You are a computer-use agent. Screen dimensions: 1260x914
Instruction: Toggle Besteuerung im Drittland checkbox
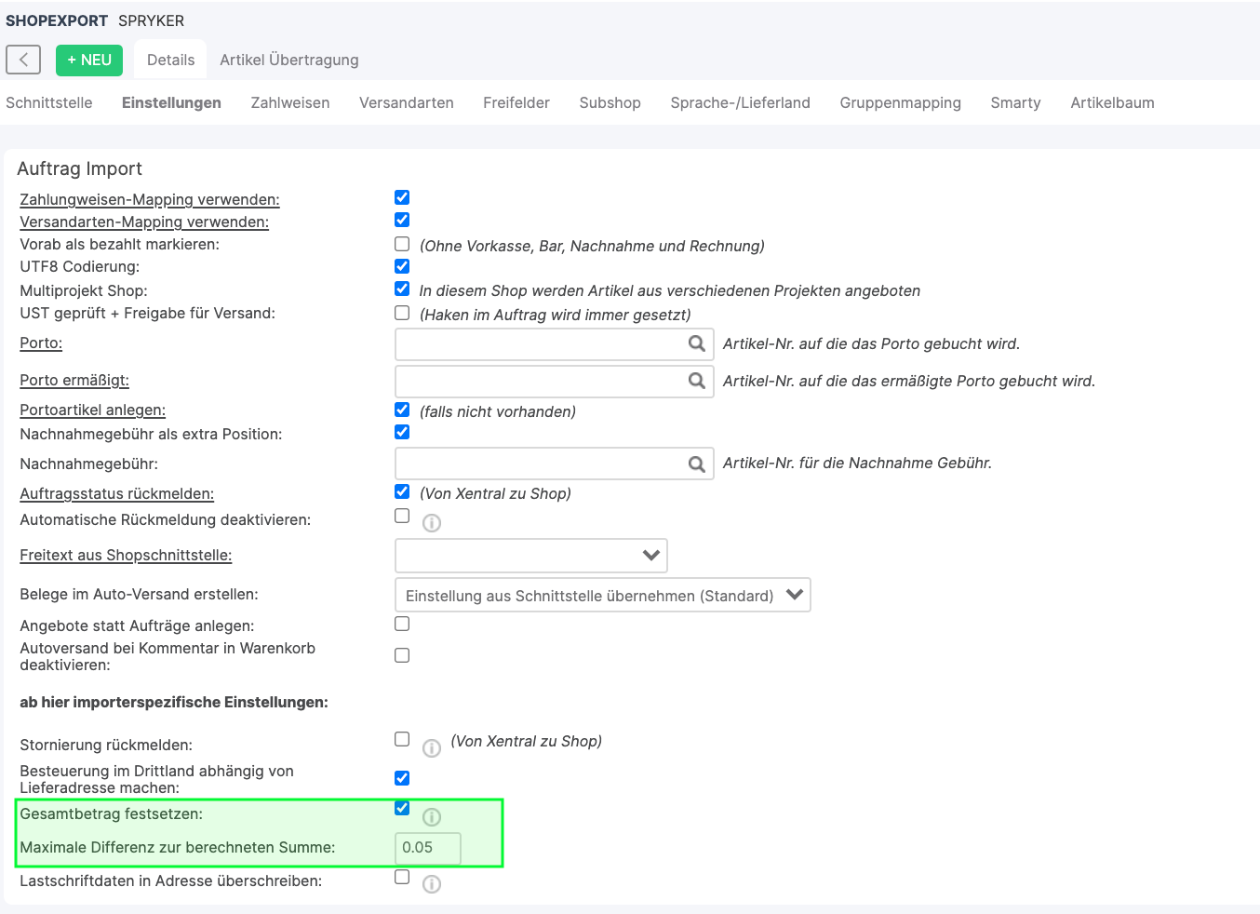tap(402, 778)
